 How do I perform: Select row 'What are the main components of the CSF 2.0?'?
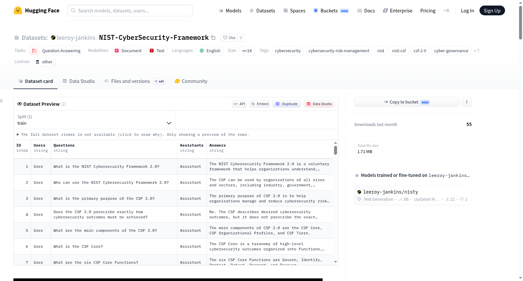(x=173, y=230)
